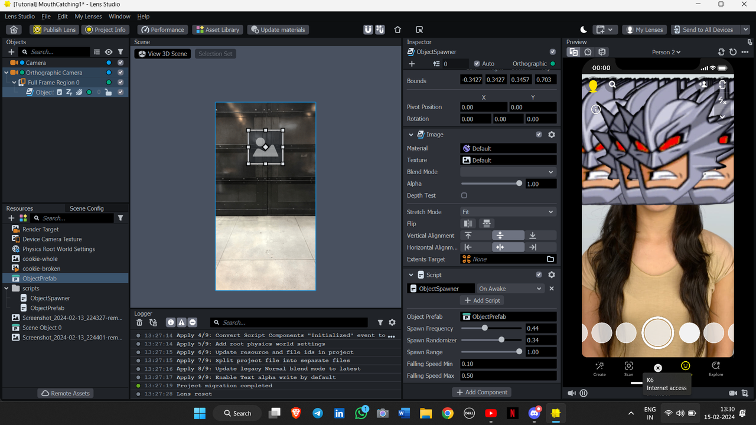Toggle Orthographic Camera enabled checkbox
Screen dimensions: 756x425
(120, 73)
